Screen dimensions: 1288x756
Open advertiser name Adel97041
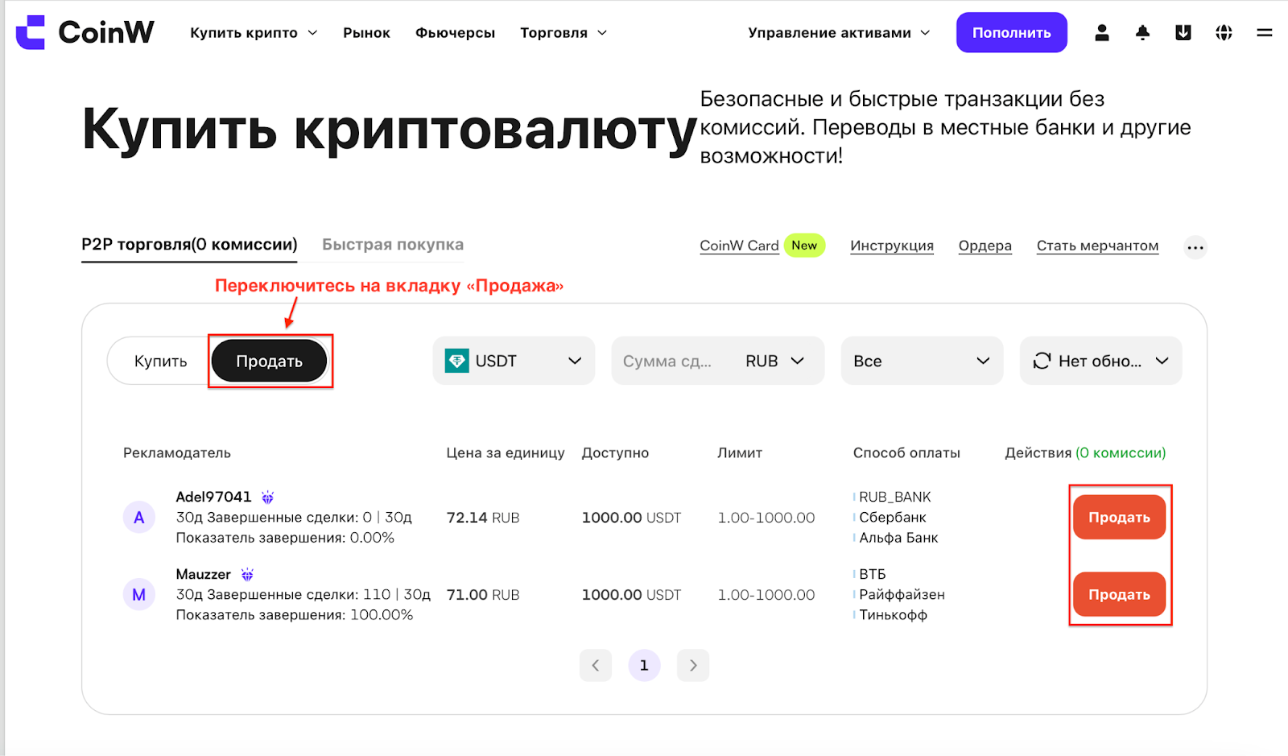213,497
